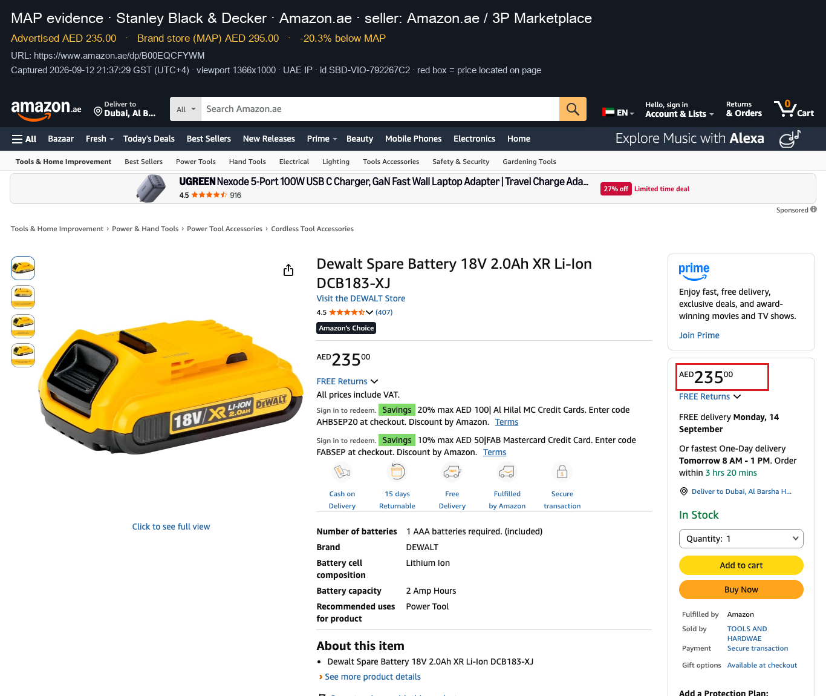Click the UAE flag language icon
Image resolution: width=826 pixels, height=696 pixels.
(x=608, y=112)
